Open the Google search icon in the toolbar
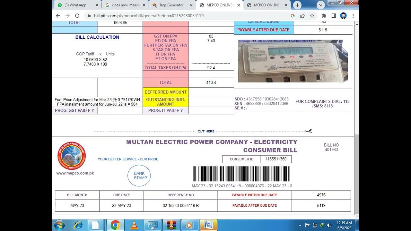 pos(293,15)
